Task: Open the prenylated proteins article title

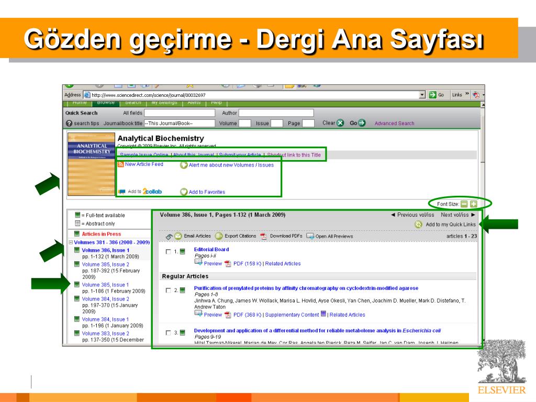Action: 306,288
